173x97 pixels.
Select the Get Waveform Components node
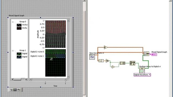(x=101, y=61)
